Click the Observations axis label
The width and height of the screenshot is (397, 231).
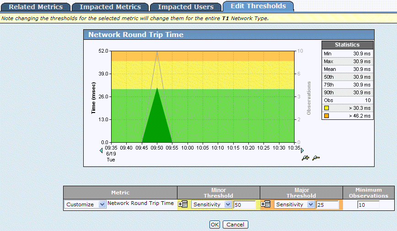click(x=309, y=98)
